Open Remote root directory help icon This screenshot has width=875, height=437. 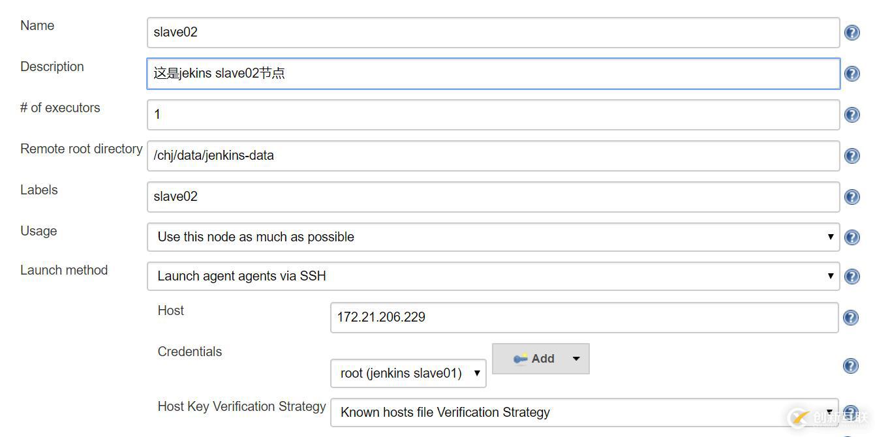[852, 156]
